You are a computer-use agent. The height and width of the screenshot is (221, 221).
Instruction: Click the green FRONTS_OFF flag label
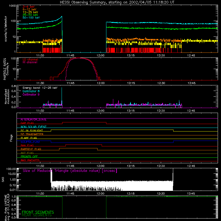click(x=29, y=157)
